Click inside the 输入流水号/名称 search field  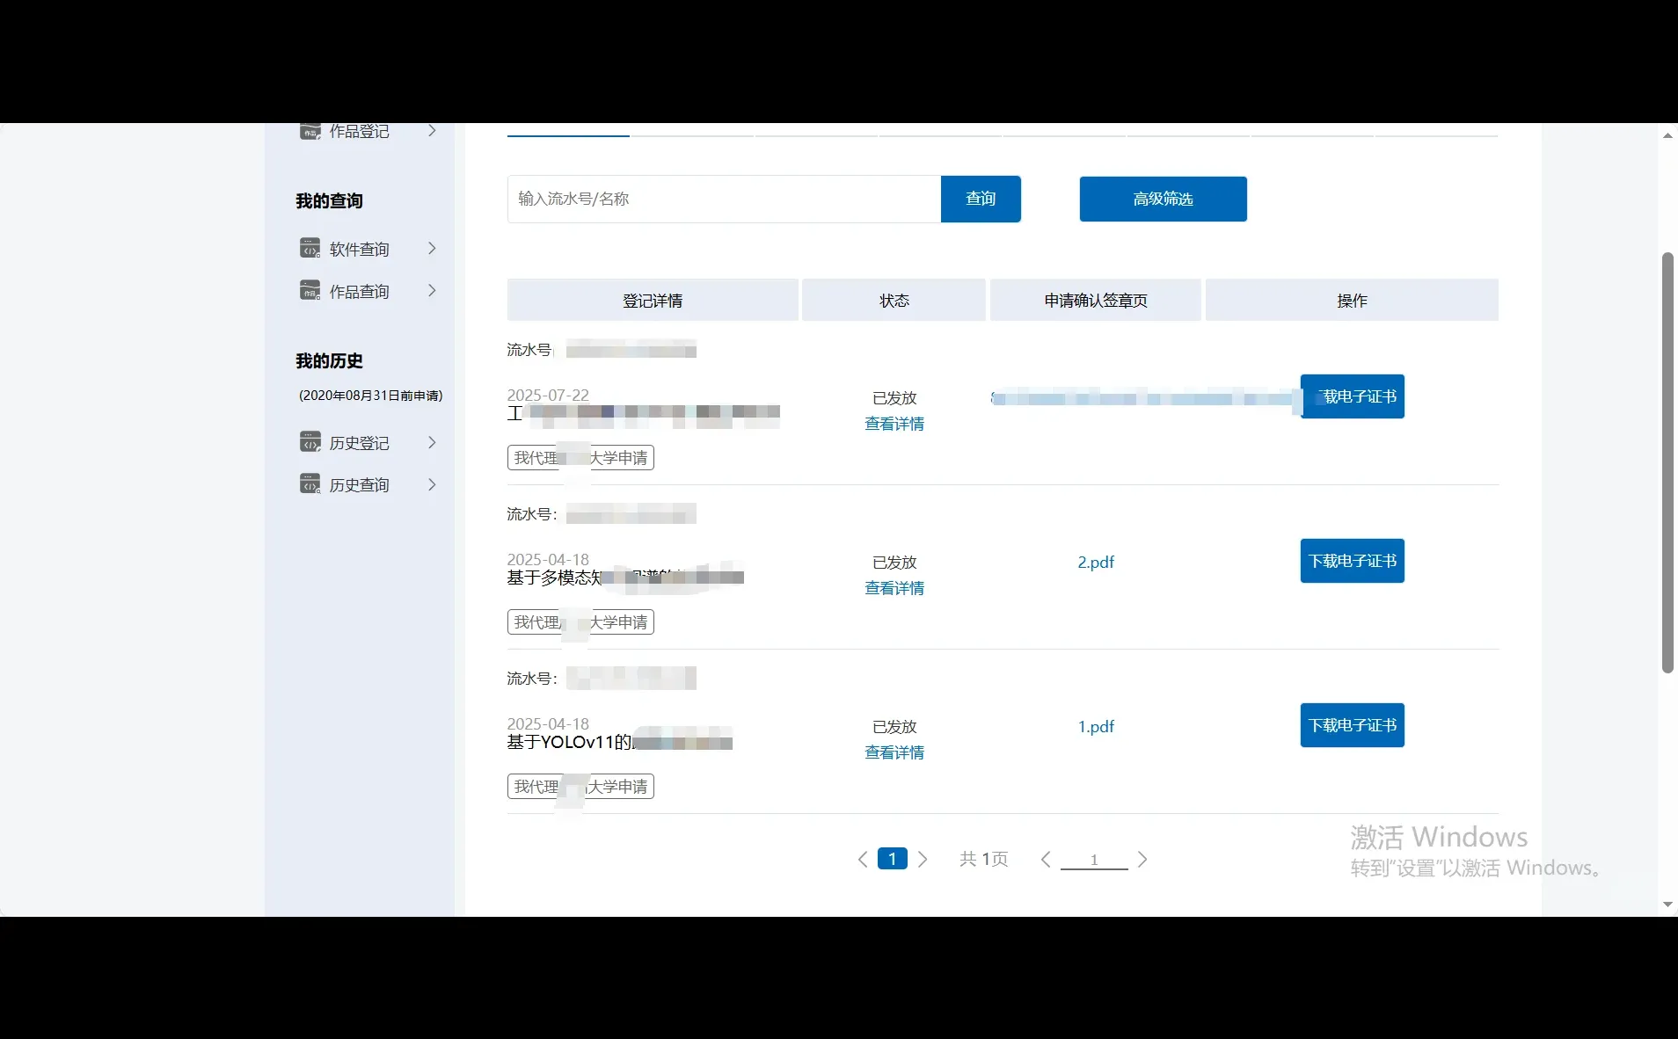[723, 199]
